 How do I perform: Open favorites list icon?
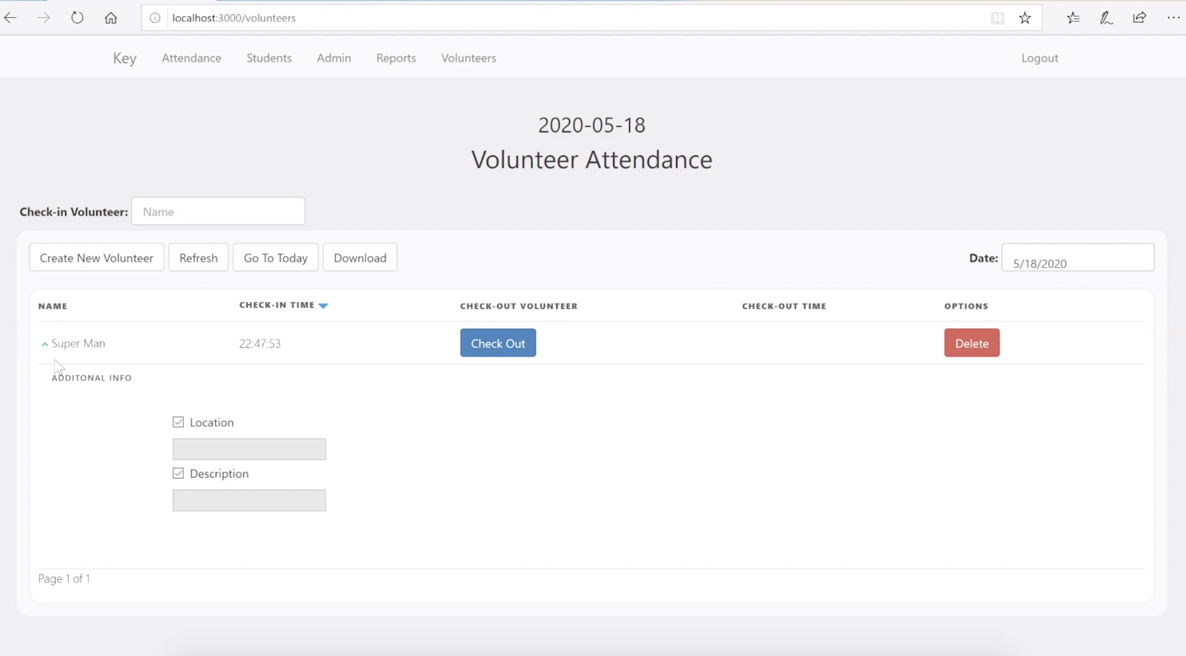click(x=1073, y=18)
